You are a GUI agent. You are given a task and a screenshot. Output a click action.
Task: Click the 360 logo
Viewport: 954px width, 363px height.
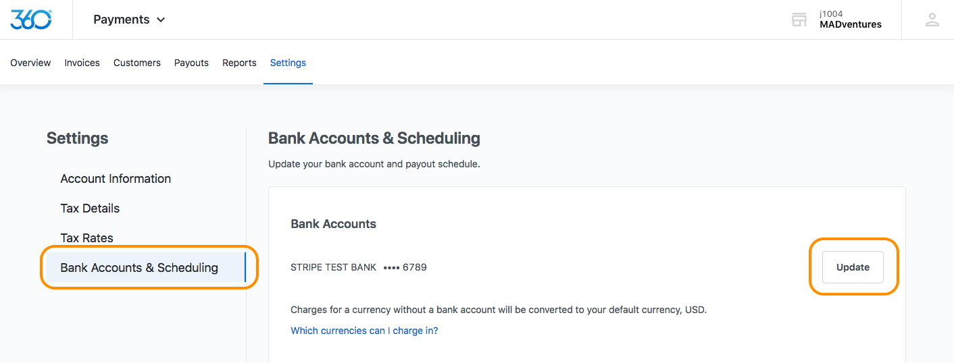(31, 20)
